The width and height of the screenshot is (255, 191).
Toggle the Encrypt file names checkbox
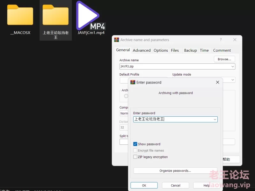(x=135, y=150)
